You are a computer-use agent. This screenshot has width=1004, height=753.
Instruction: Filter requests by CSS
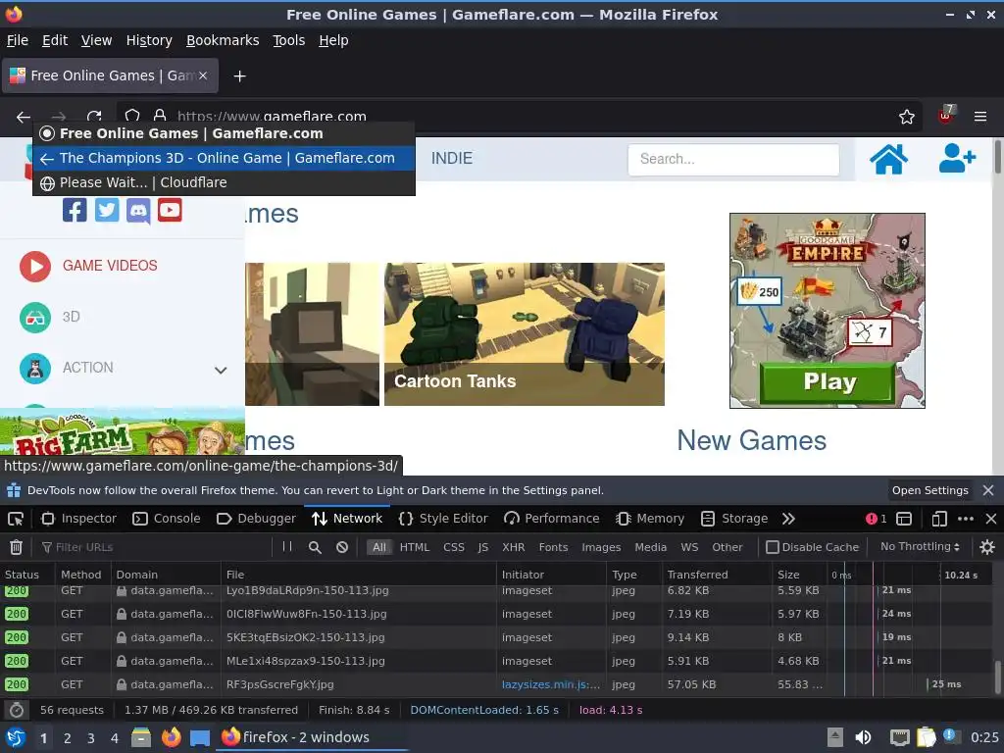tap(454, 547)
